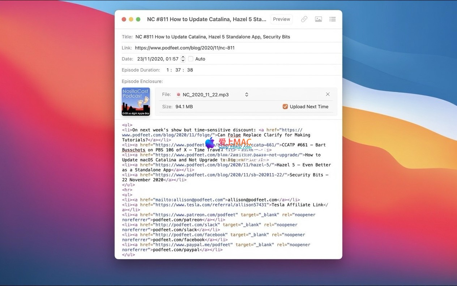The image size is (457, 286).
Task: Select the episode duration hours value
Action: coord(168,70)
